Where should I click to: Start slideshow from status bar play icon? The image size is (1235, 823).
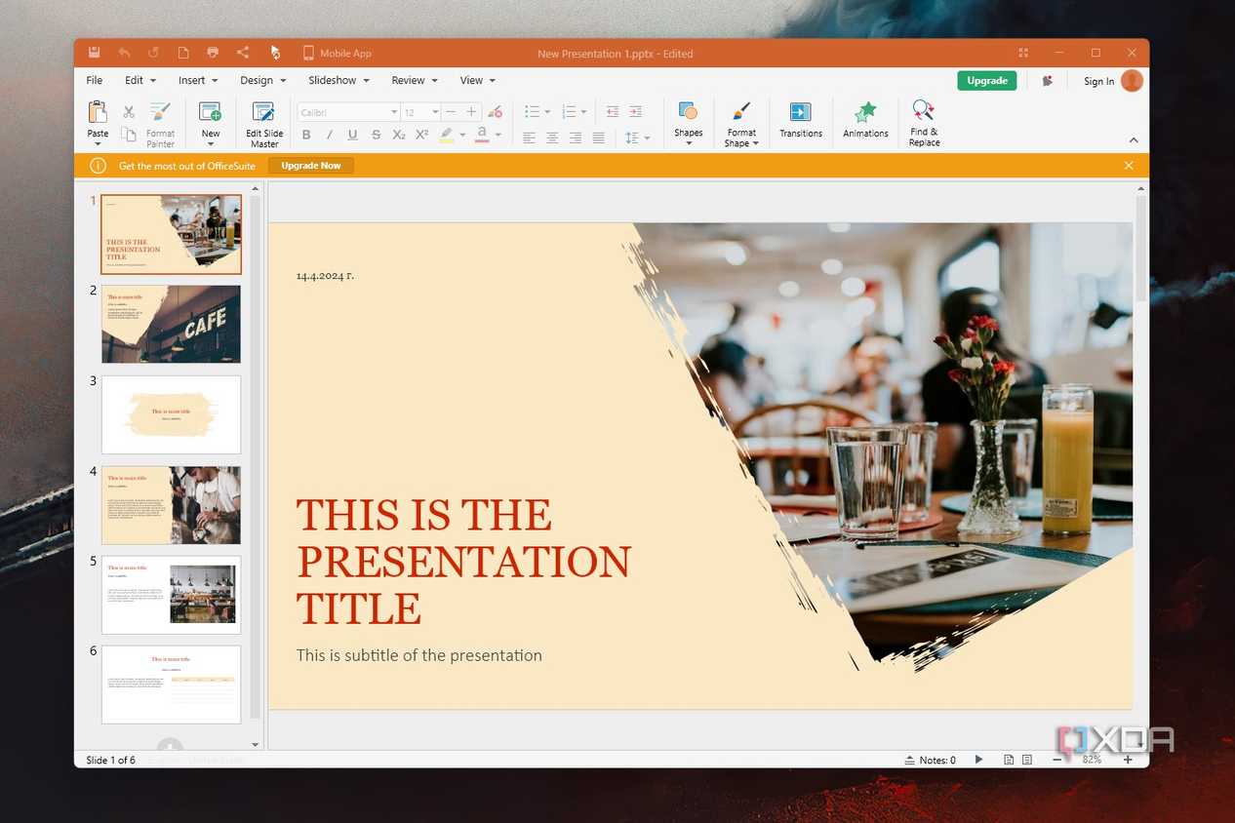[x=978, y=760]
